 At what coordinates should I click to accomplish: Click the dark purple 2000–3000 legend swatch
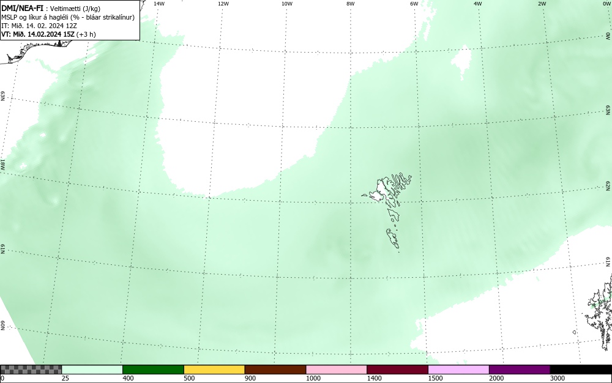[x=520, y=370]
